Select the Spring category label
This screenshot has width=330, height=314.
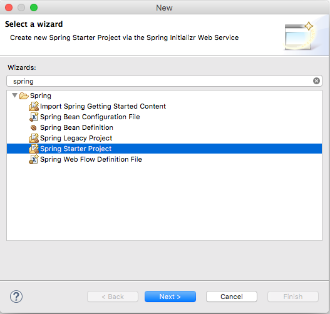pyautogui.click(x=41, y=96)
